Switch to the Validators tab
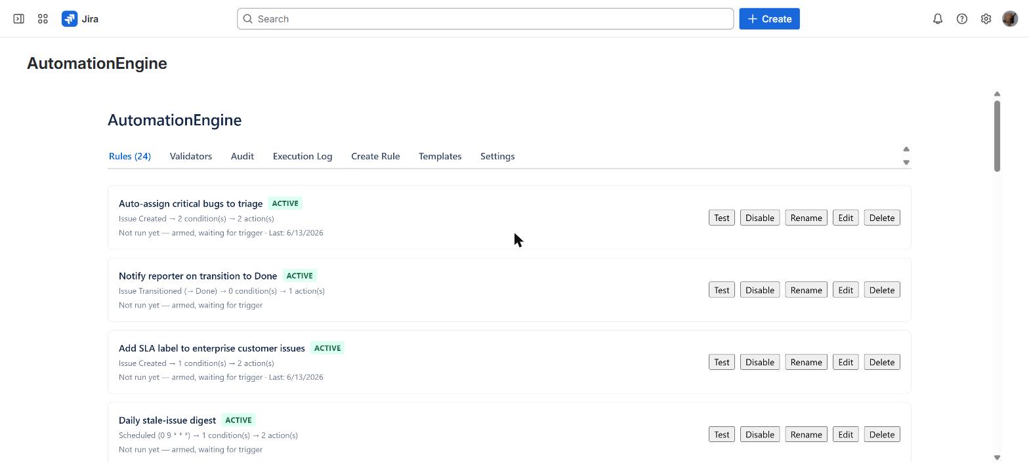The width and height of the screenshot is (1029, 465). pos(191,156)
